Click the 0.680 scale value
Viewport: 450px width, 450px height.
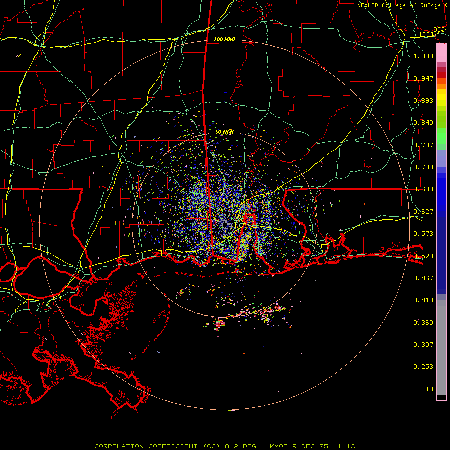pos(423,189)
